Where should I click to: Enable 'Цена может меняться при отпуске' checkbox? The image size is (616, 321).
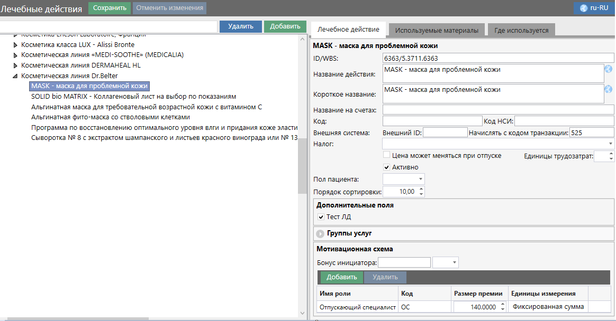point(387,156)
